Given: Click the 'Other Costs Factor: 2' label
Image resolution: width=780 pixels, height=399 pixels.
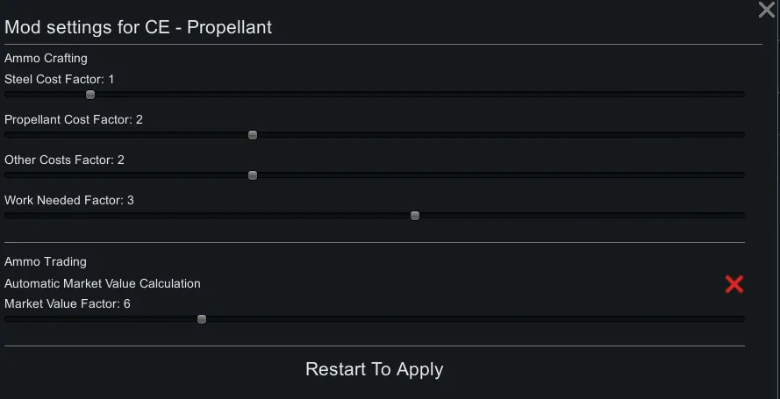Looking at the screenshot, I should [64, 160].
